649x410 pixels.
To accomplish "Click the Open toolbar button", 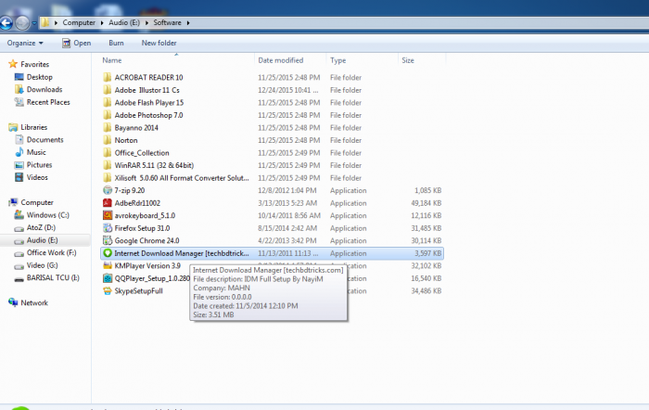I will point(77,43).
